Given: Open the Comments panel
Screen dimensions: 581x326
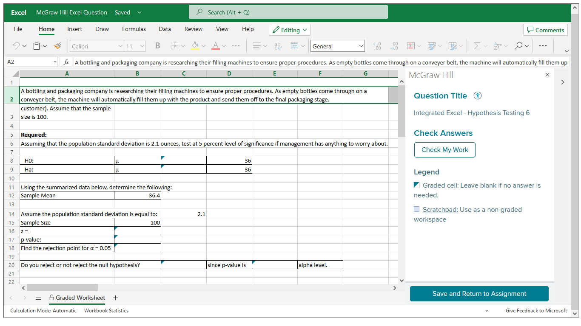Looking at the screenshot, I should tap(545, 30).
